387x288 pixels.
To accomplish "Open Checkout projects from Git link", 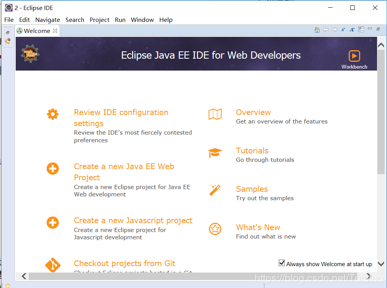I will (x=124, y=263).
